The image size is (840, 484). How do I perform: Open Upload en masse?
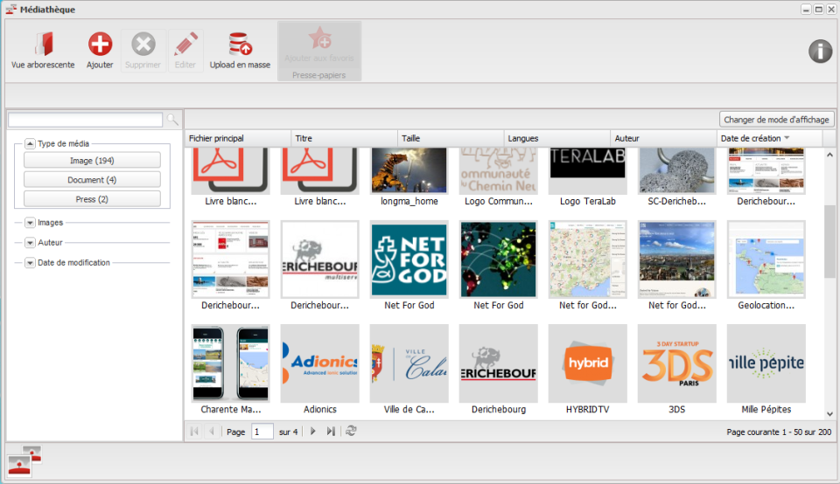point(240,51)
